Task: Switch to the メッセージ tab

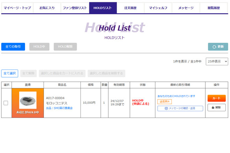Action: tap(186, 8)
